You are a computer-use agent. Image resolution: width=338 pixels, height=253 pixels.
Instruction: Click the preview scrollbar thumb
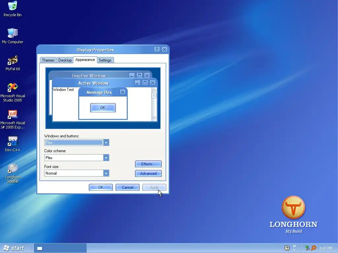point(154,96)
